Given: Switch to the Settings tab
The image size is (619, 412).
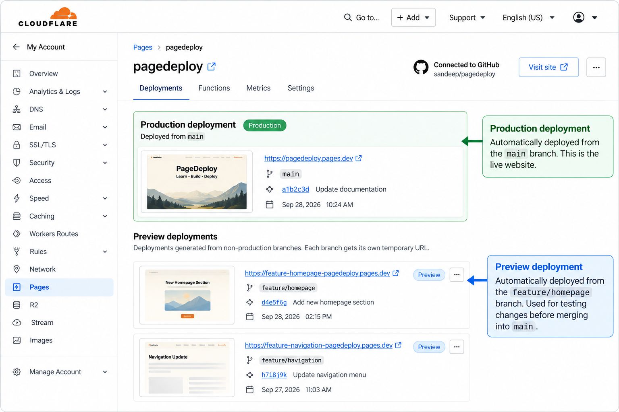Looking at the screenshot, I should (x=301, y=88).
